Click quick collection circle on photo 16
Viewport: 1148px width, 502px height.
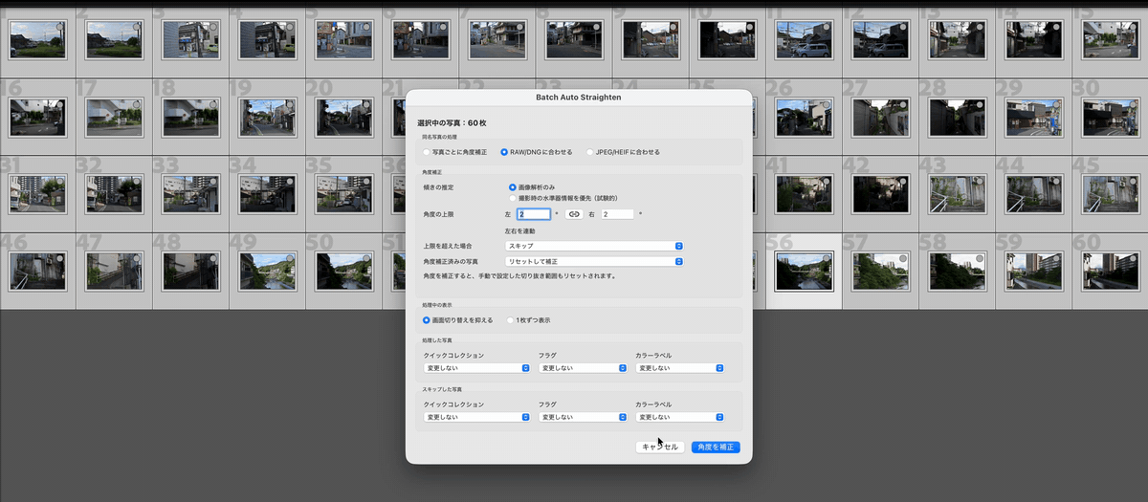pyautogui.click(x=60, y=105)
